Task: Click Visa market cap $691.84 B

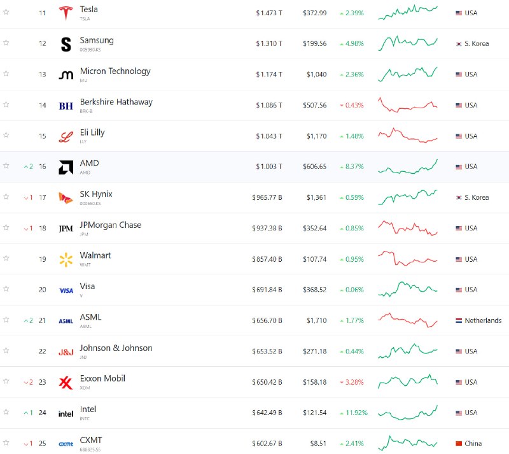Action: coord(267,290)
